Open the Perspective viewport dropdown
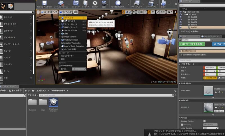The width and height of the screenshot is (225, 136). (49, 12)
